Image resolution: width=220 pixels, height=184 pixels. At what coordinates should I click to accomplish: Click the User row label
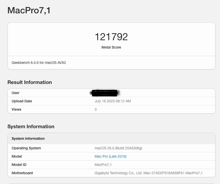click(x=15, y=93)
